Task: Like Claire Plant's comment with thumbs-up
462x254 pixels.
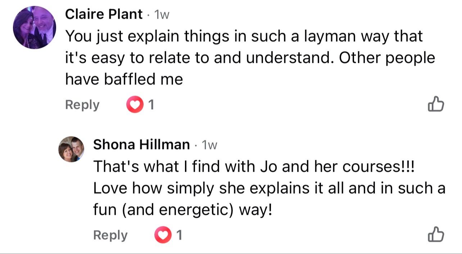Action: [x=436, y=105]
